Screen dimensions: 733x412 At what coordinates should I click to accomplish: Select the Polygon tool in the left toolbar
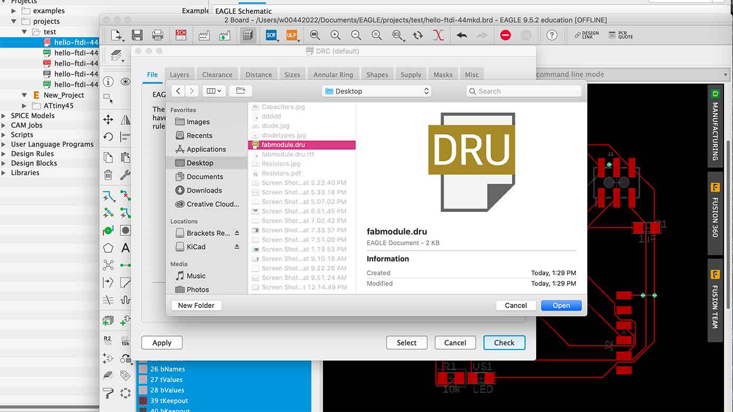tap(108, 247)
